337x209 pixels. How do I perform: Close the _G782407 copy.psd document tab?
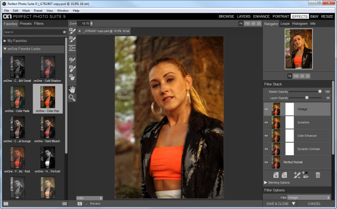pyautogui.click(x=80, y=31)
